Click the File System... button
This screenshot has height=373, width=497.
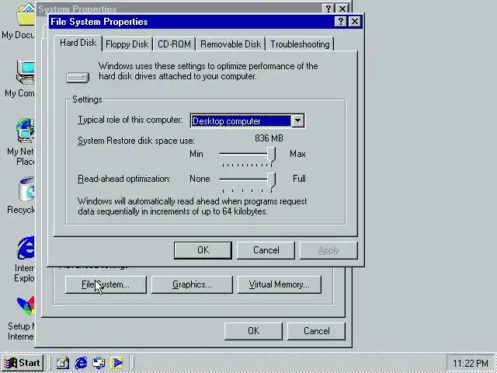pos(106,284)
